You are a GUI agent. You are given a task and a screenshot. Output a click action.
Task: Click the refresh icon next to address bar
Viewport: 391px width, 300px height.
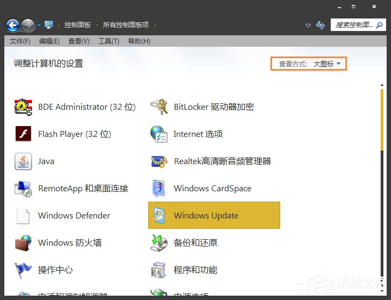pos(320,25)
